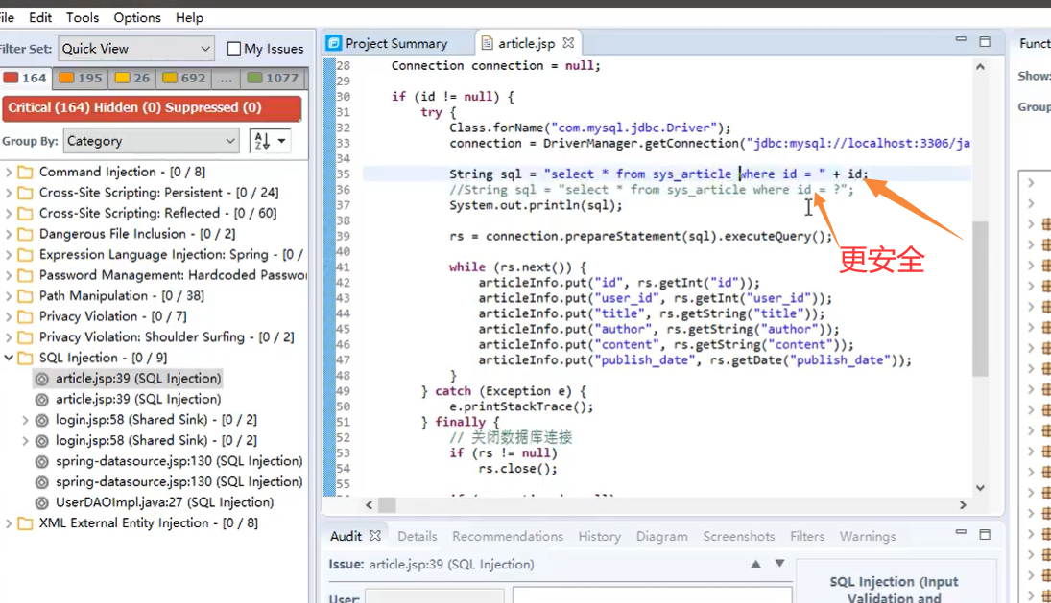Click the horizontal scroll left arrow

pos(369,504)
